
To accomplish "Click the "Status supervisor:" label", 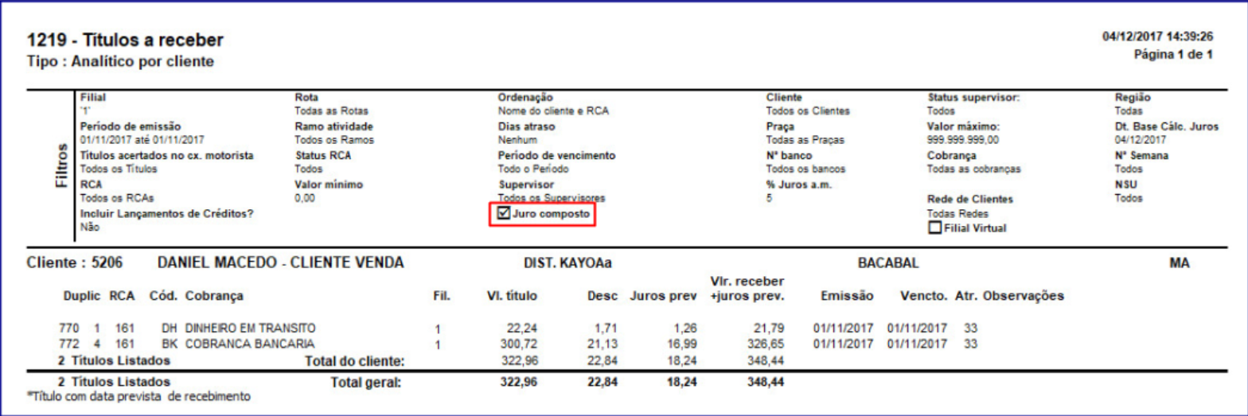I will (x=973, y=98).
